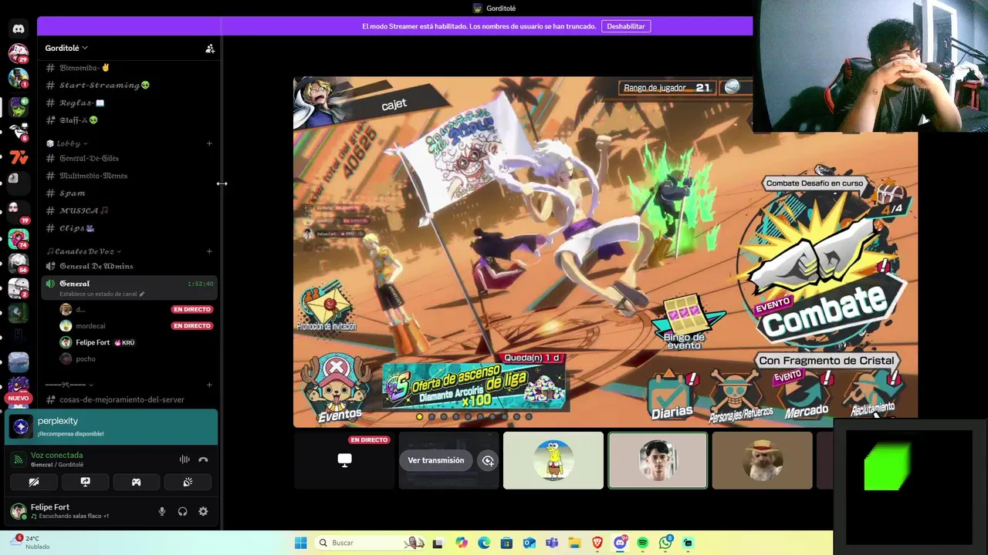Open Spotify from the taskbar
The height and width of the screenshot is (555, 988).
(x=642, y=543)
